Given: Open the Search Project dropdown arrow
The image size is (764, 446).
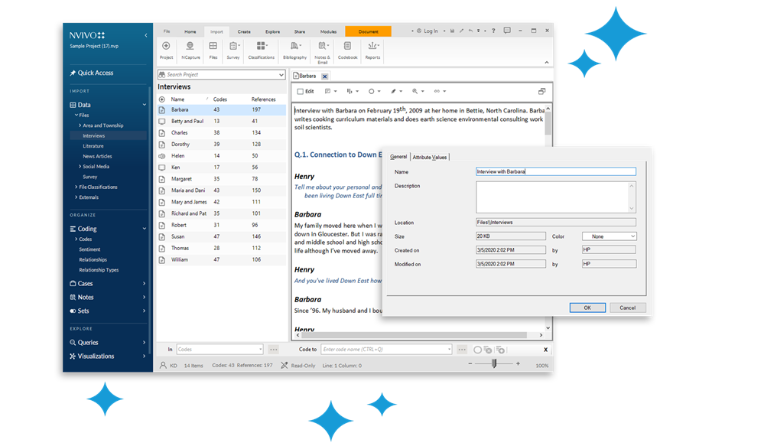Looking at the screenshot, I should pyautogui.click(x=281, y=74).
